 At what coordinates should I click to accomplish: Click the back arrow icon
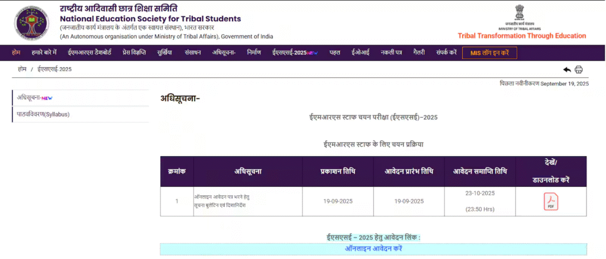coord(567,69)
